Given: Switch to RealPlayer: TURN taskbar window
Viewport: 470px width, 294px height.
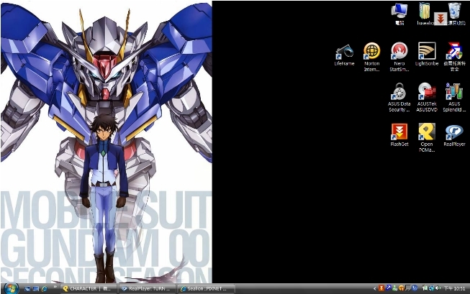Looking at the screenshot, I should (x=148, y=289).
